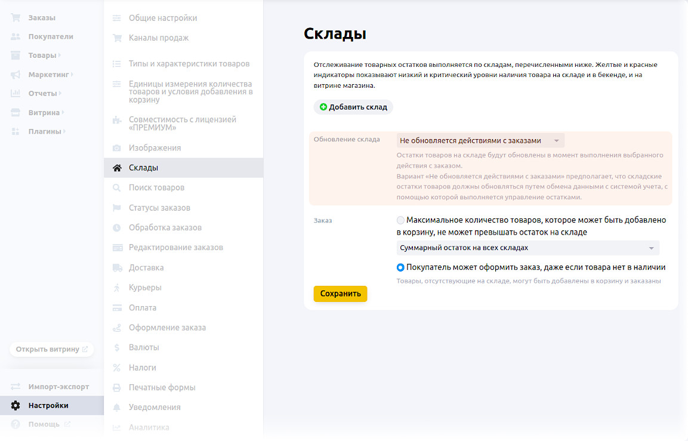Expand the Плагины submenu arrow
The image size is (688, 441).
coord(64,131)
